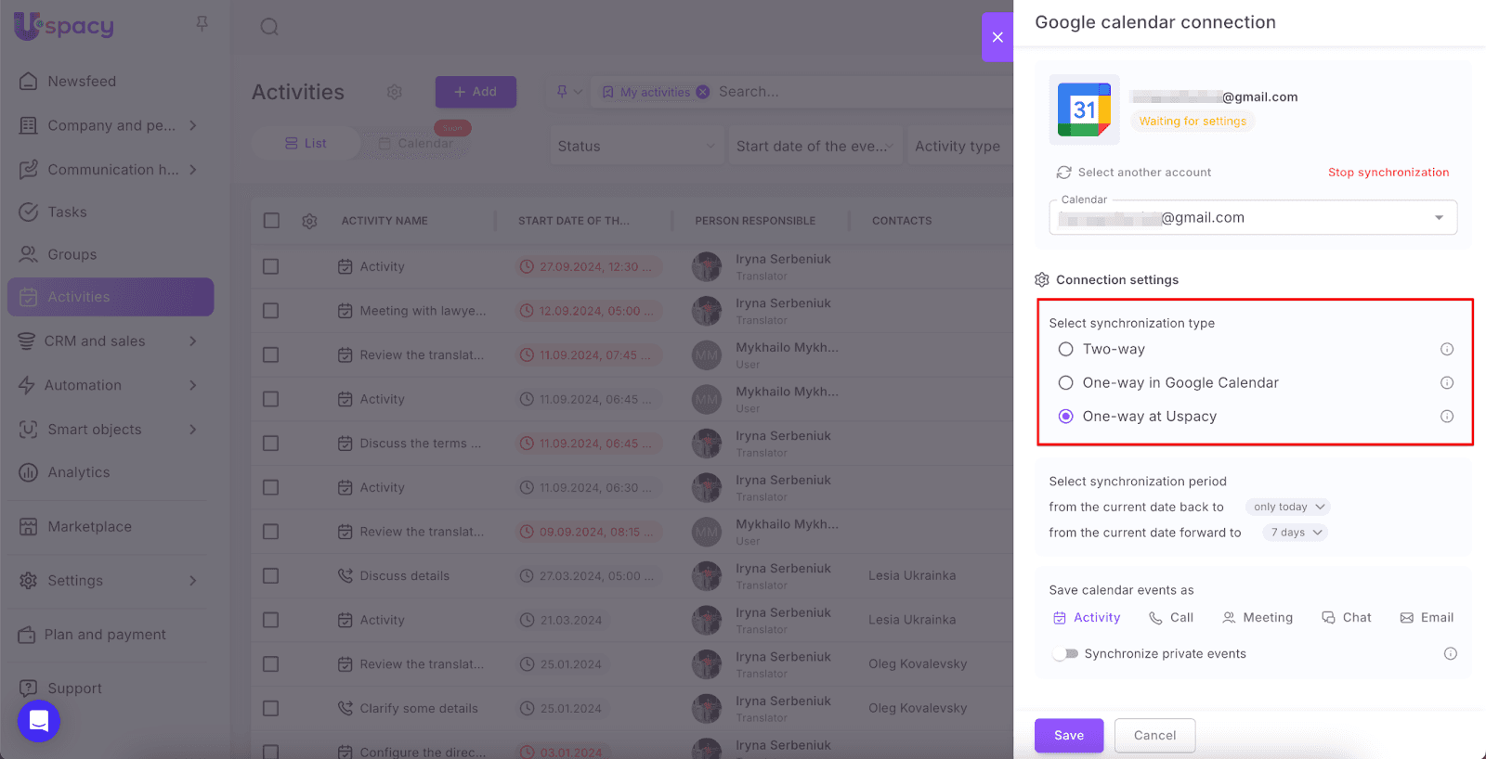Open the support chat bubble icon

click(x=39, y=721)
